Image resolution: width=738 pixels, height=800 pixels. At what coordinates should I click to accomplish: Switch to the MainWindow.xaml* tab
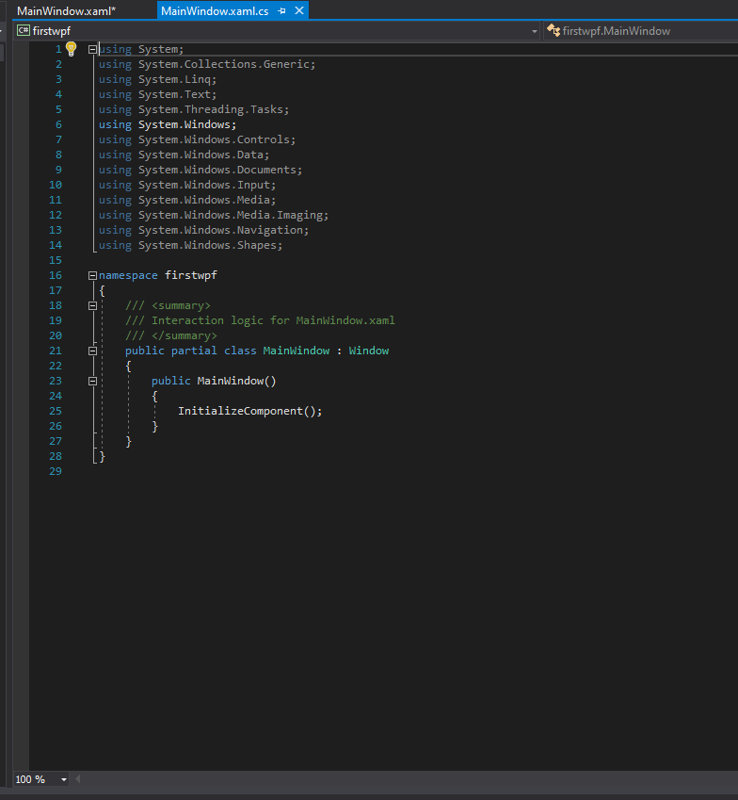66,10
